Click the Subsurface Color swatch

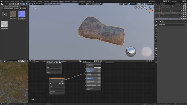pos(97,67)
